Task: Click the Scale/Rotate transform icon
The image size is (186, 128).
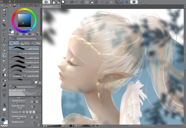Action: (x=96, y=2)
